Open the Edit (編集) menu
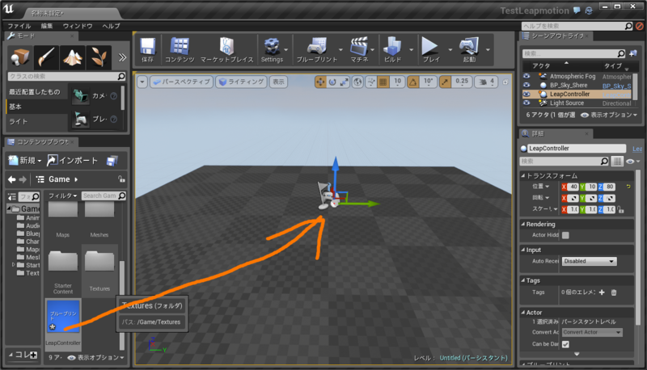The width and height of the screenshot is (647, 370). click(x=47, y=26)
